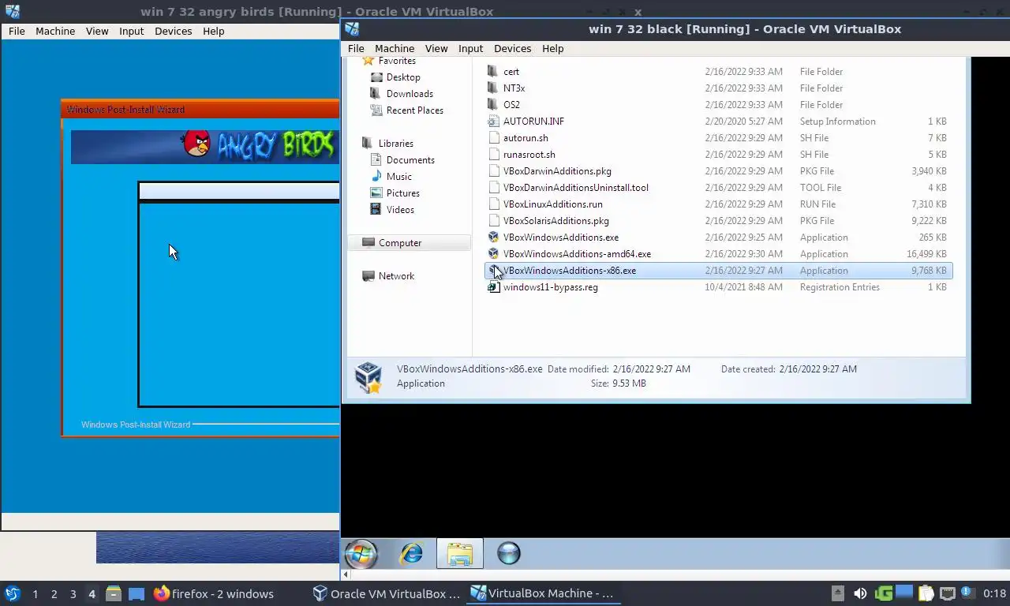Viewport: 1010px width, 606px height.
Task: Open the Music library
Action: coord(398,177)
